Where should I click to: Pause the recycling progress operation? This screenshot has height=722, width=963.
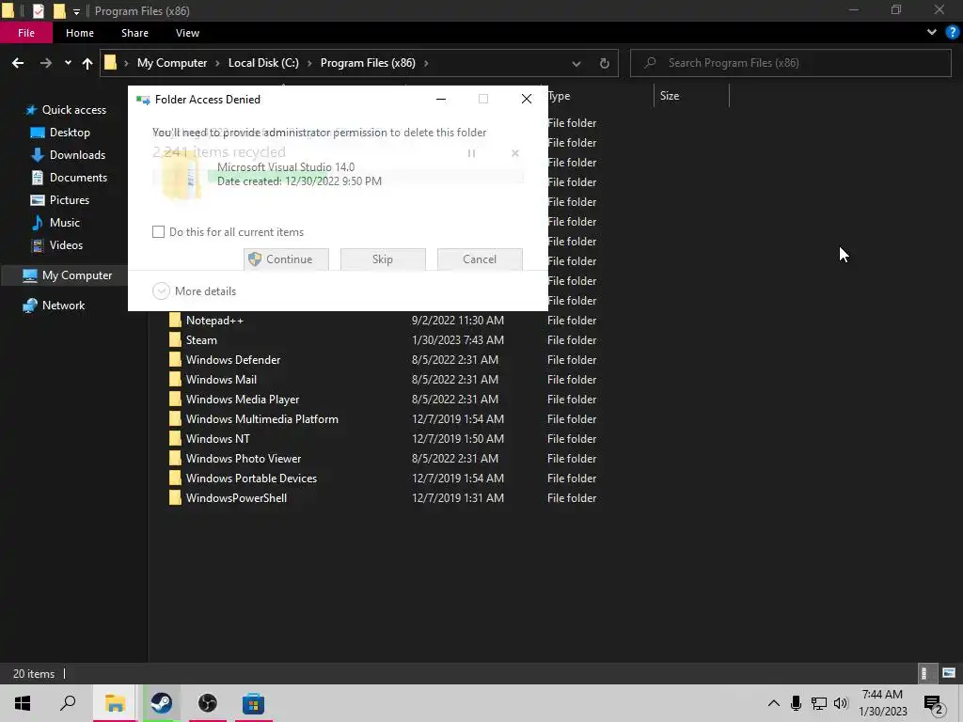coord(471,153)
